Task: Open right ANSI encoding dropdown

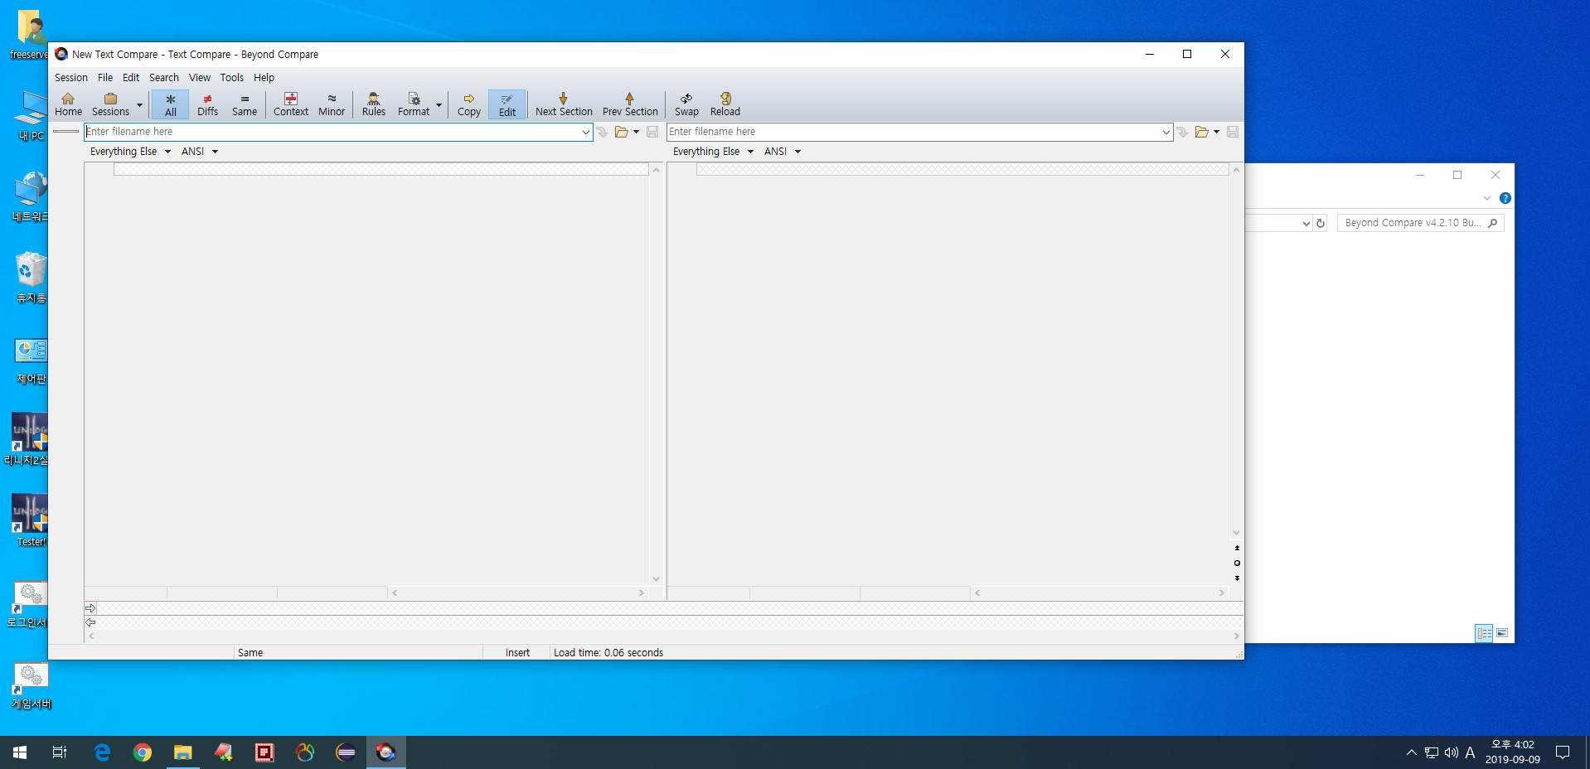Action: pyautogui.click(x=782, y=152)
